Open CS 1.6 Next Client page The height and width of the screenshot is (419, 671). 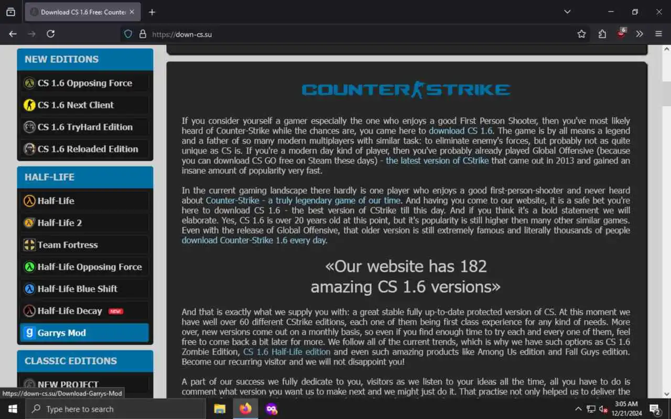(x=84, y=105)
